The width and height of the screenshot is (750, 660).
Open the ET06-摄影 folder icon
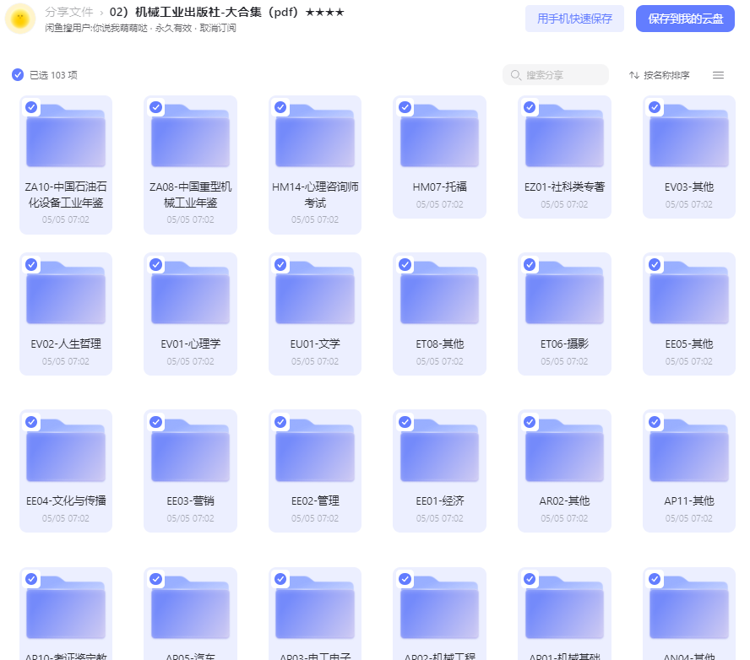(564, 293)
